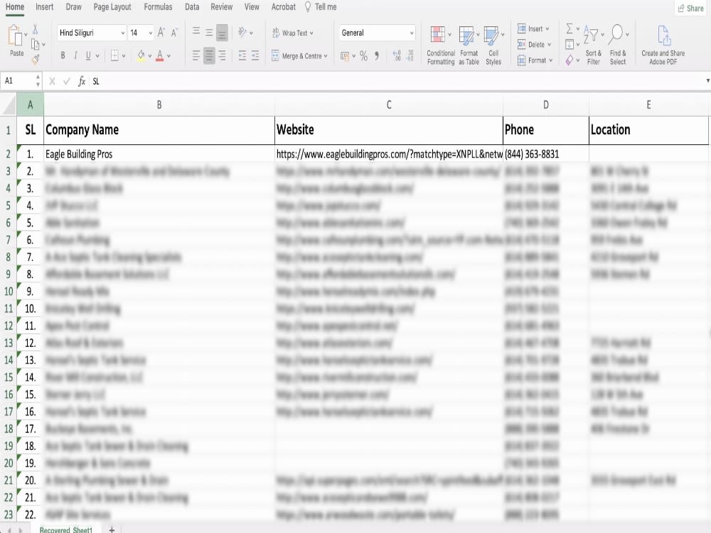Open fill colour dropdown arrow

click(149, 56)
